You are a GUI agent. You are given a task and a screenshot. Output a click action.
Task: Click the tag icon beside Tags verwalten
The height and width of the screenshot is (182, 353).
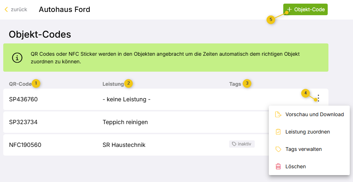click(x=278, y=149)
